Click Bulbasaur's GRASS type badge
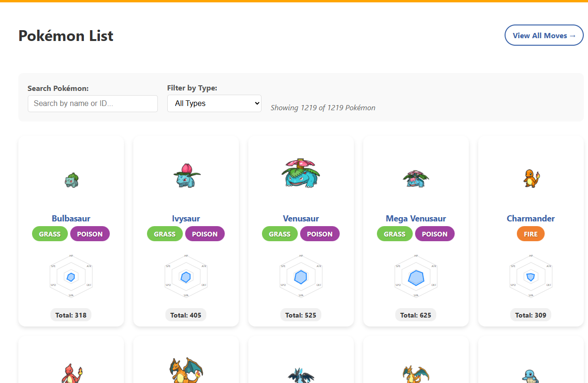 50,234
